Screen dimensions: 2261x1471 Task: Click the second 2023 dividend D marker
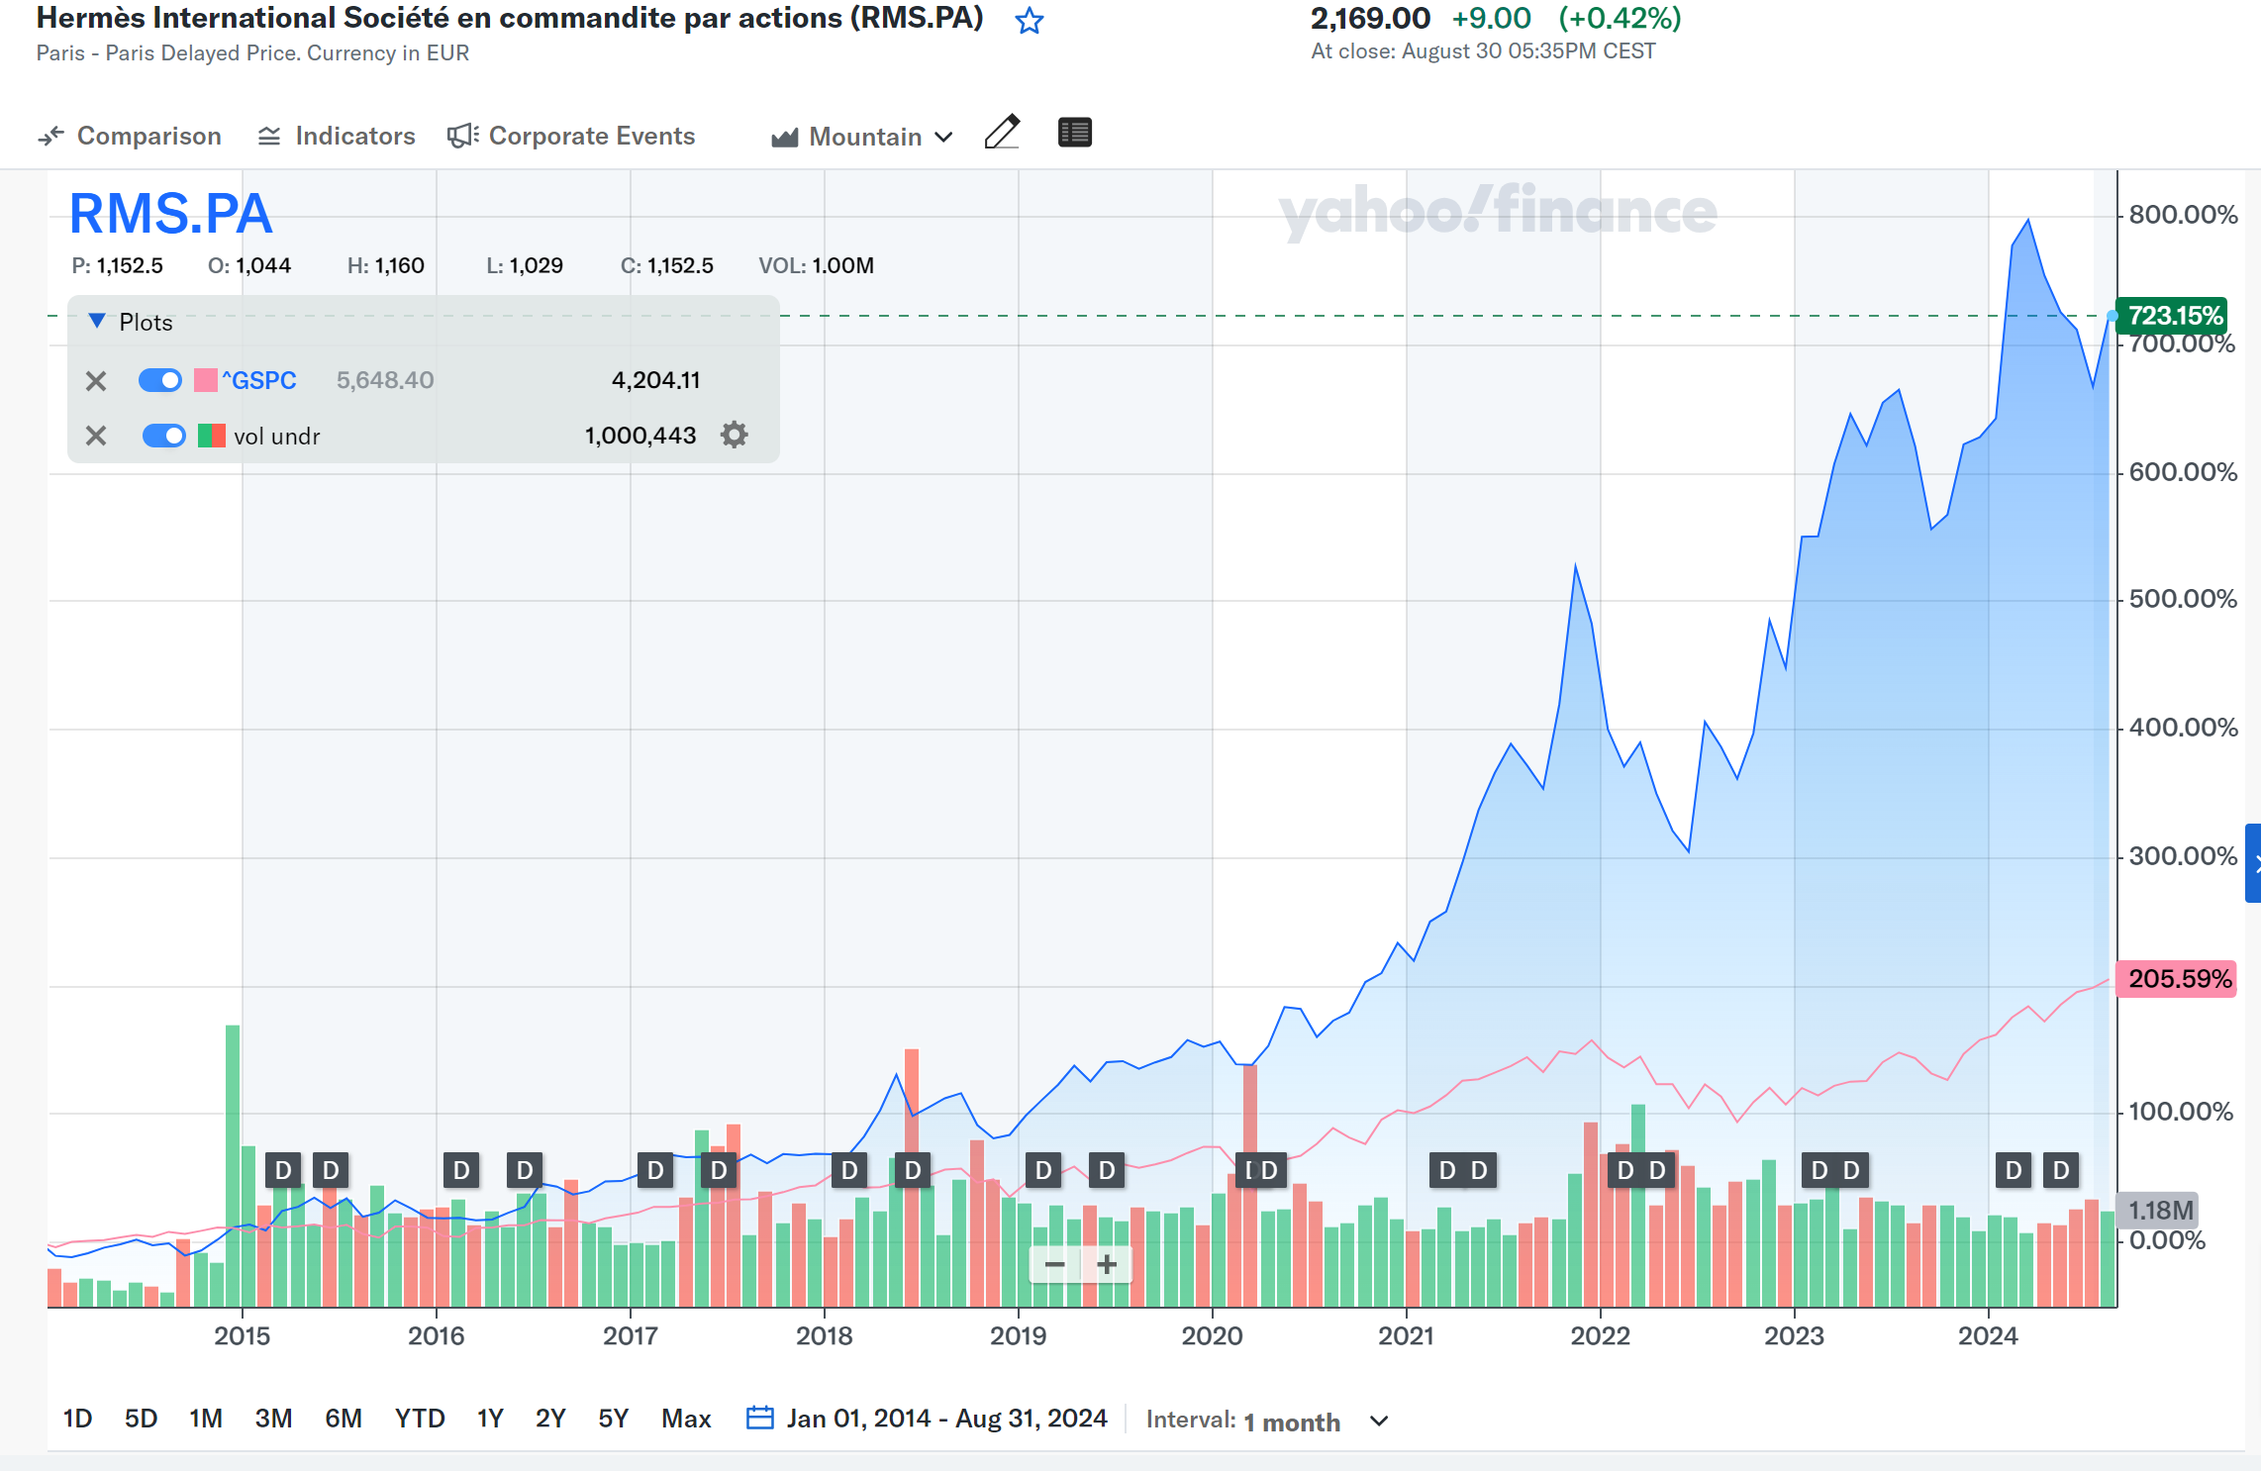(1851, 1171)
